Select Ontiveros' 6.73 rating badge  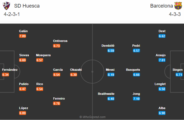[x=57, y=46]
